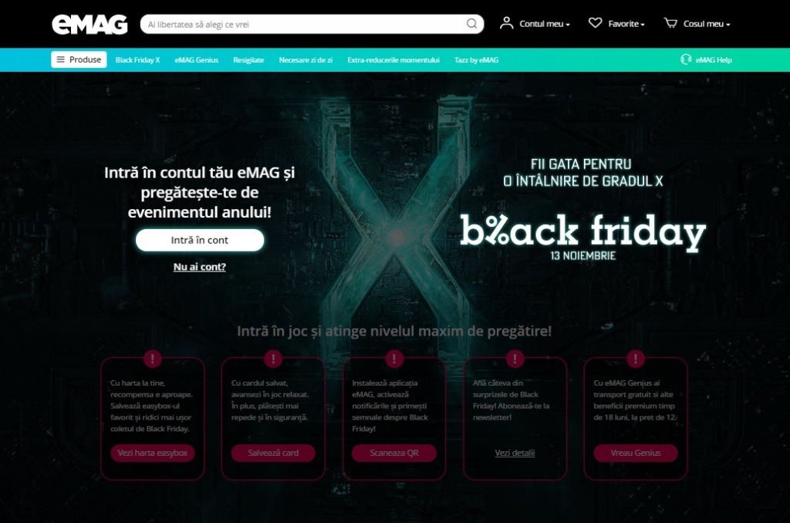Click the hamburger icon beside Produse

click(60, 59)
